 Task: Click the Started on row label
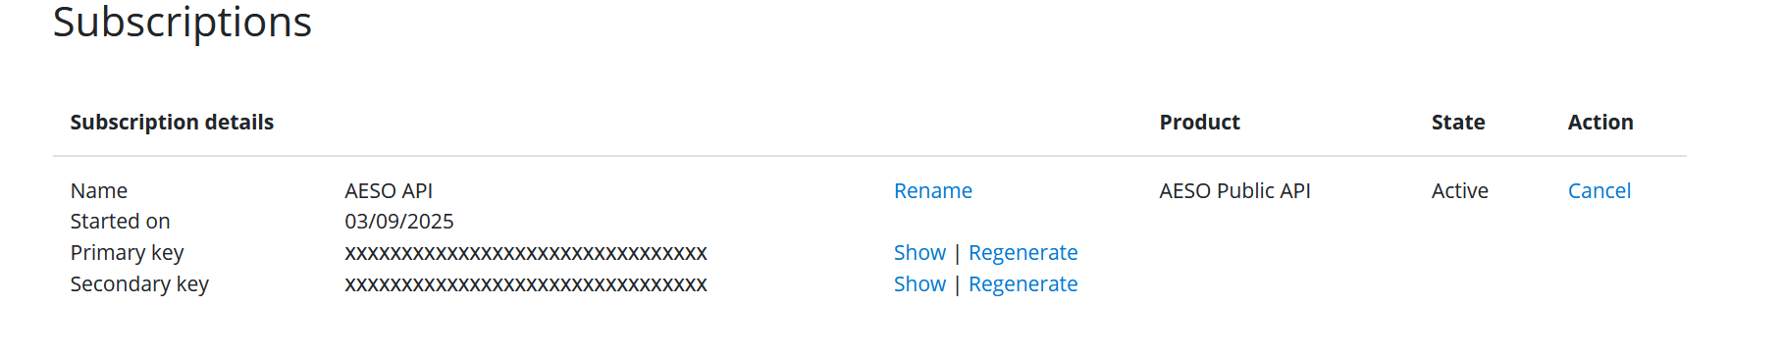[x=120, y=222]
